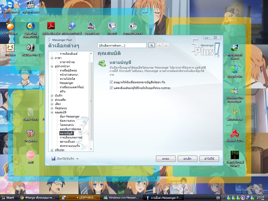Viewport: 268px width, 201px height.
Task: Open Windows Live Messenger desktop icon
Action: 235,95
